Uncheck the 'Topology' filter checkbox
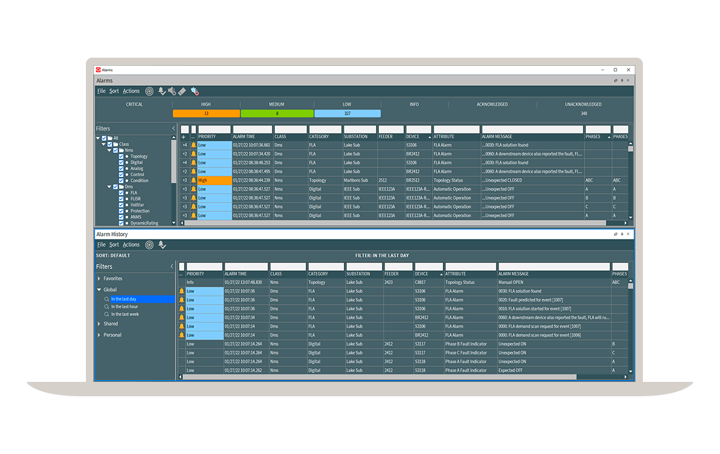This screenshot has height=454, width=720. [x=121, y=157]
